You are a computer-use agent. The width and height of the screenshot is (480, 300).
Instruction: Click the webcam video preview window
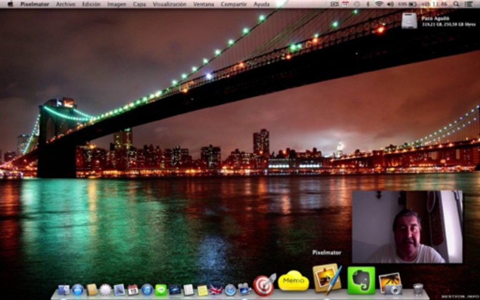tap(407, 227)
